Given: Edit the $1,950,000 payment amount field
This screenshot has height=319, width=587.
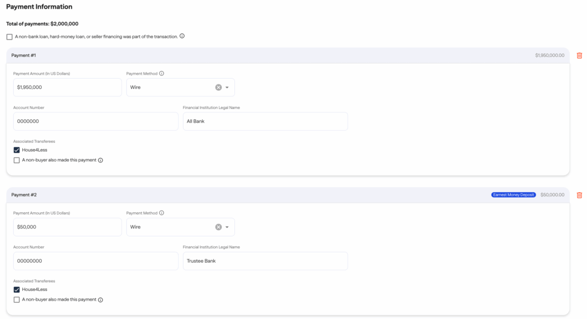Looking at the screenshot, I should 67,87.
